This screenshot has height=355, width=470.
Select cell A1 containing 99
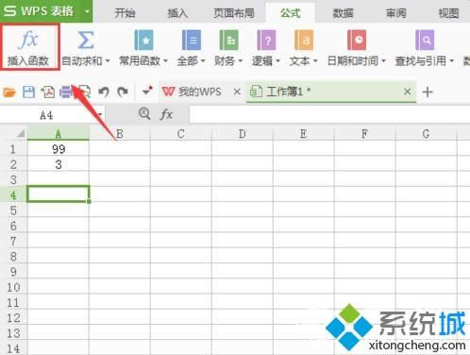coord(59,148)
